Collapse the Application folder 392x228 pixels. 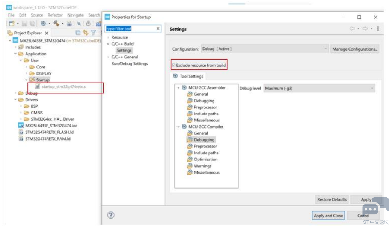[15, 54]
